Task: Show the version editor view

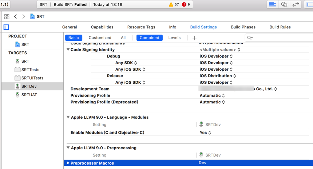Action: (x=296, y=5)
